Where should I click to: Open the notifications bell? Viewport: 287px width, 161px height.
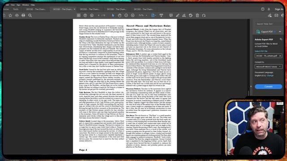269,9
